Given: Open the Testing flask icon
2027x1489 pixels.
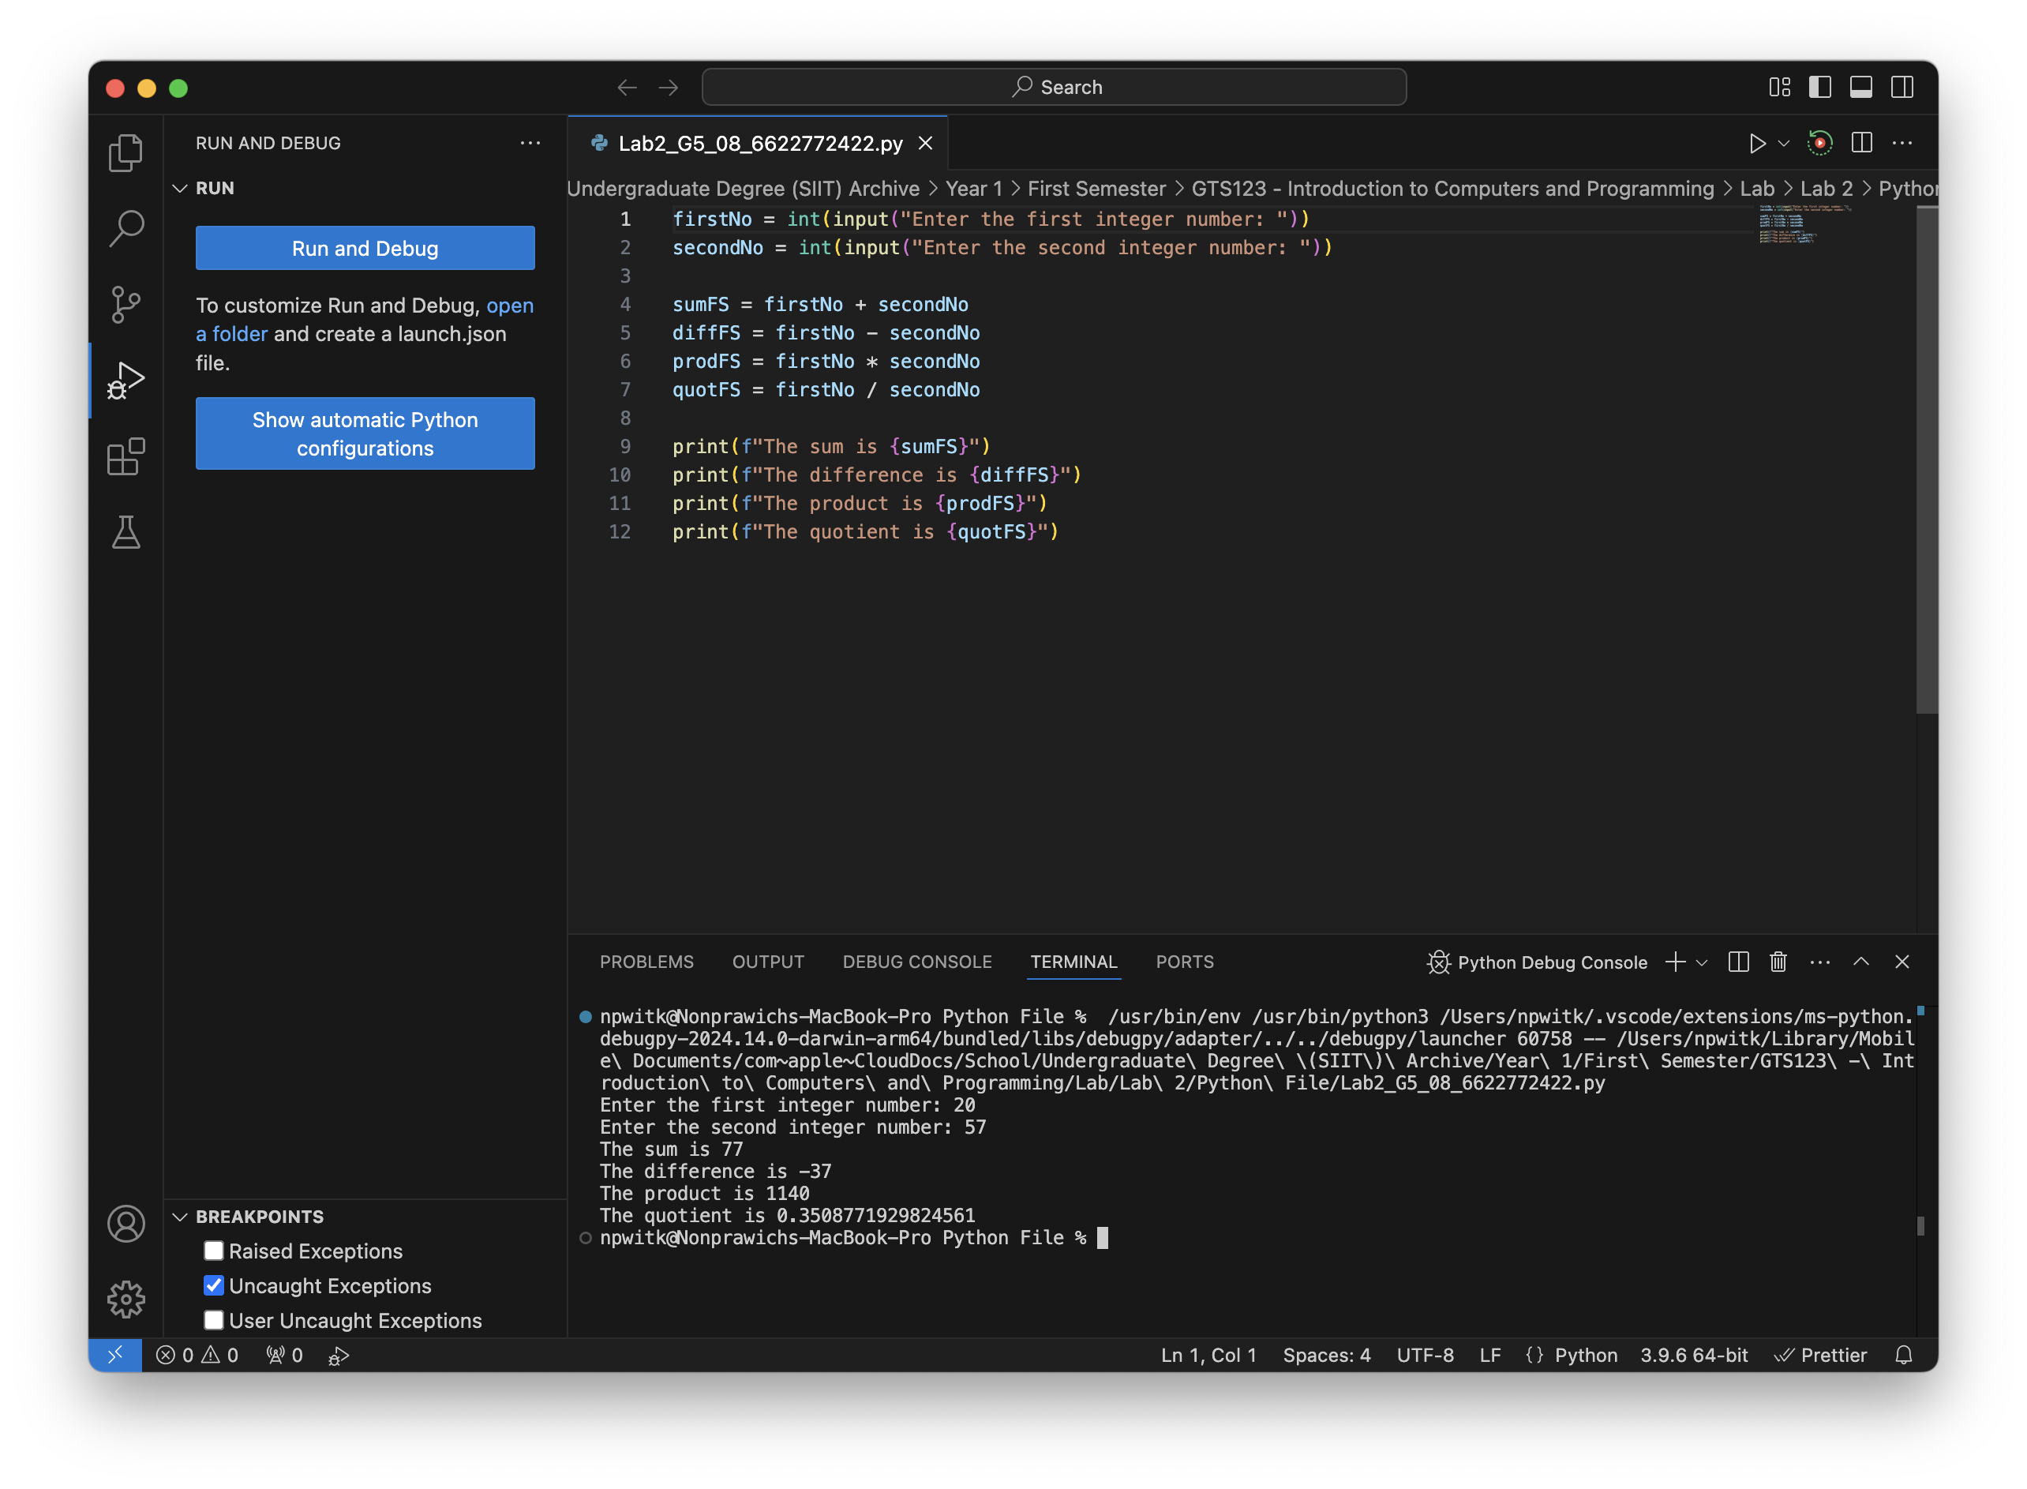Looking at the screenshot, I should 126,533.
